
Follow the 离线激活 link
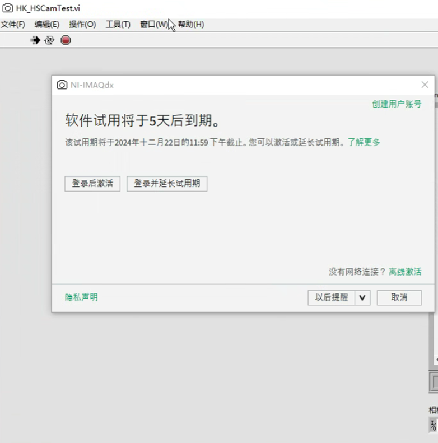[x=405, y=272]
